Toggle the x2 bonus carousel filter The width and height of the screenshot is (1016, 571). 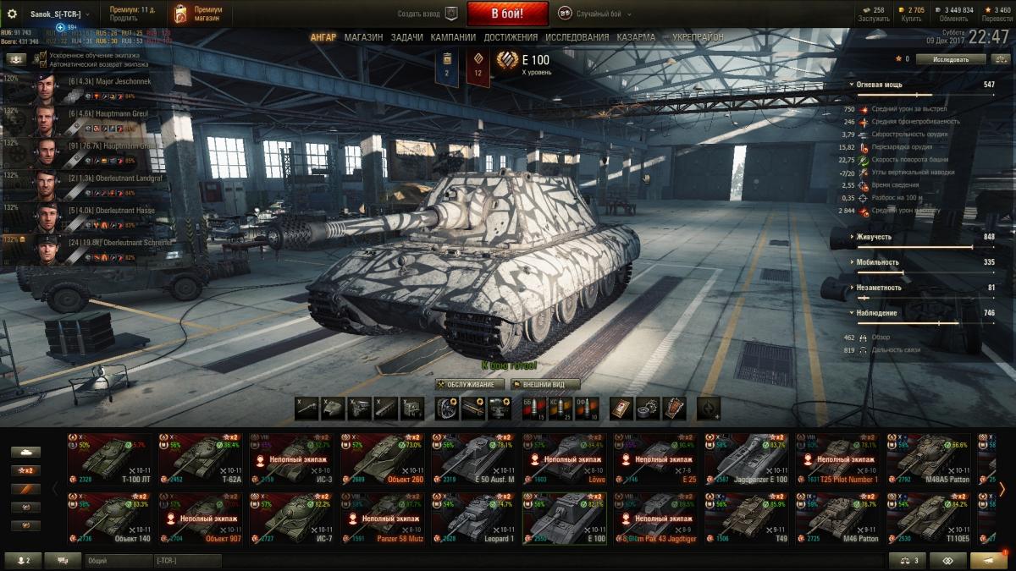pos(25,470)
